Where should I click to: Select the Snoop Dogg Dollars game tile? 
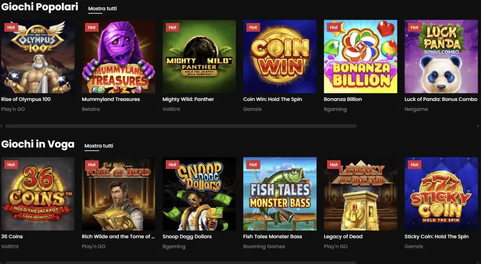[199, 194]
